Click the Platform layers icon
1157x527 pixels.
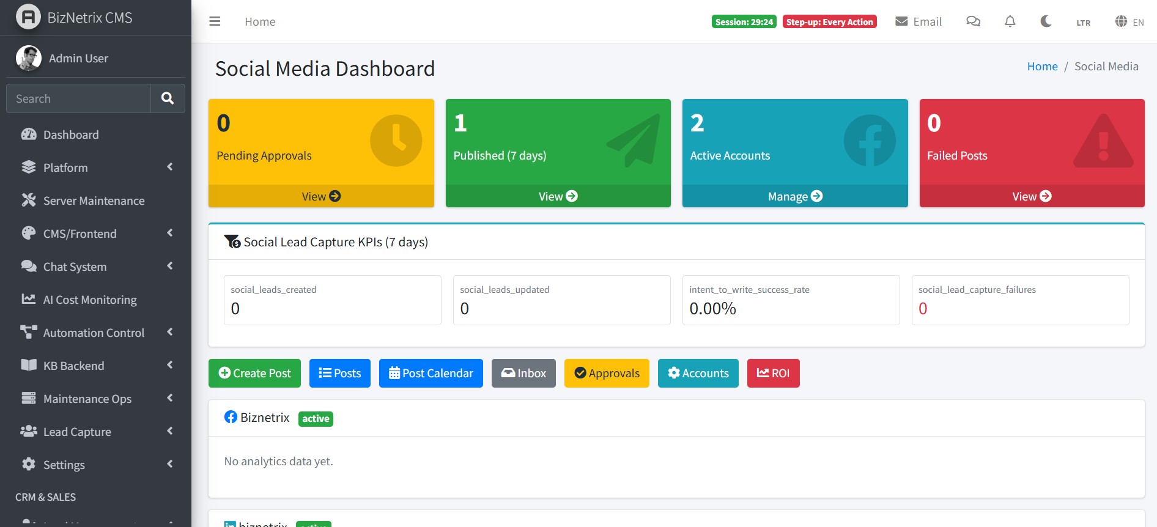click(x=29, y=167)
